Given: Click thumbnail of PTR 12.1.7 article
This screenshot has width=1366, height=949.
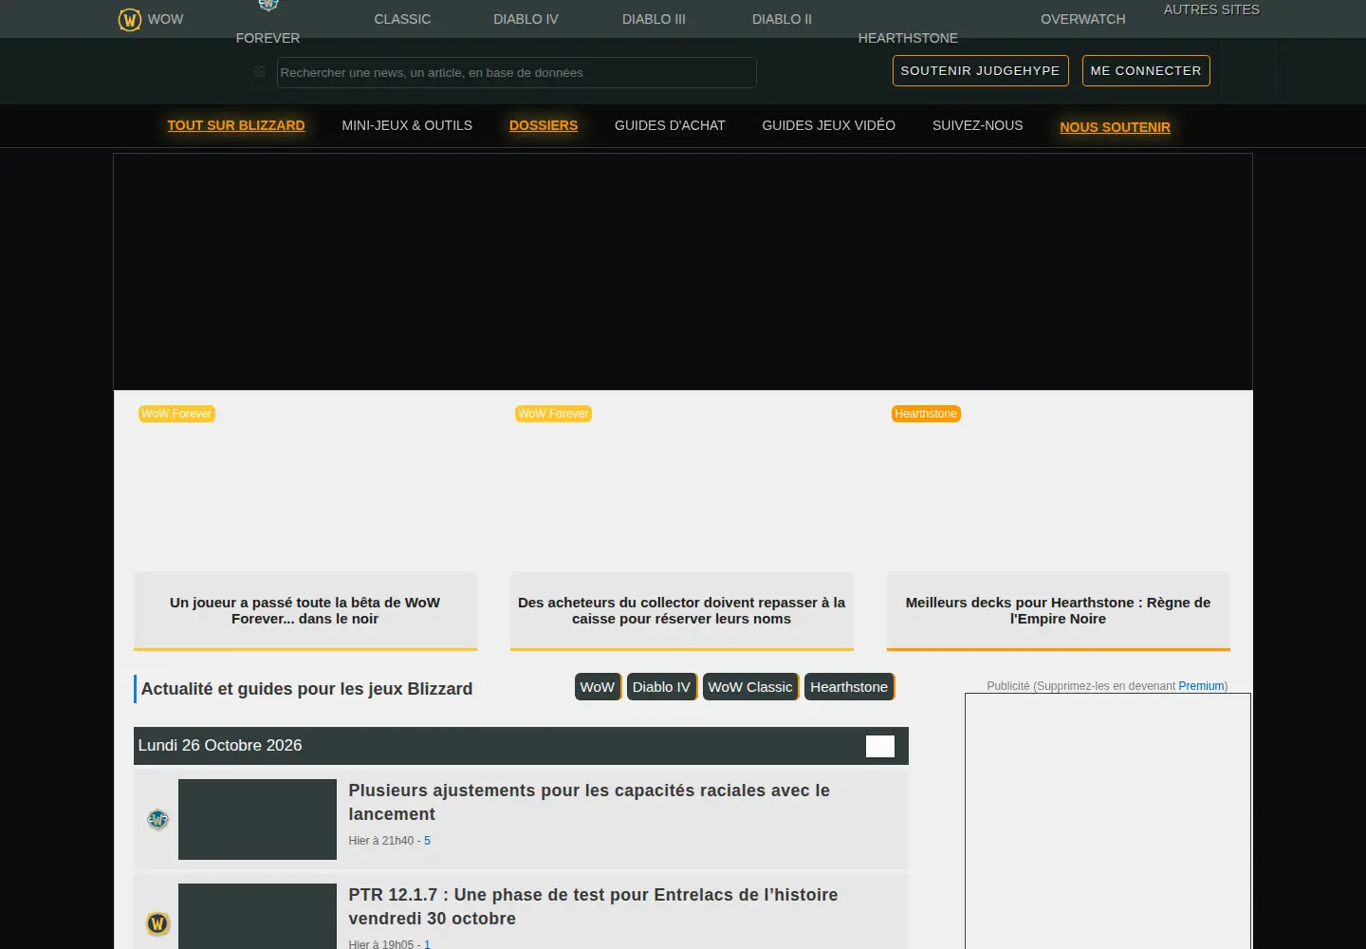Looking at the screenshot, I should click(x=257, y=916).
